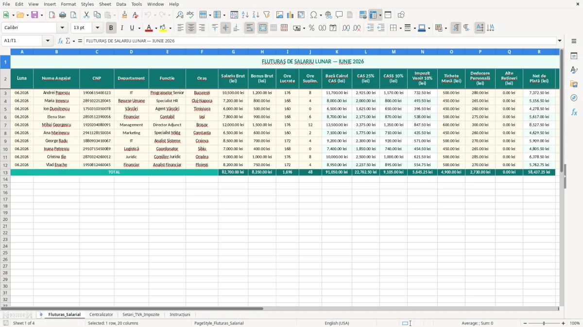Apply yellow background color swatch
Viewport: 583px width, 327px height.
tap(163, 28)
